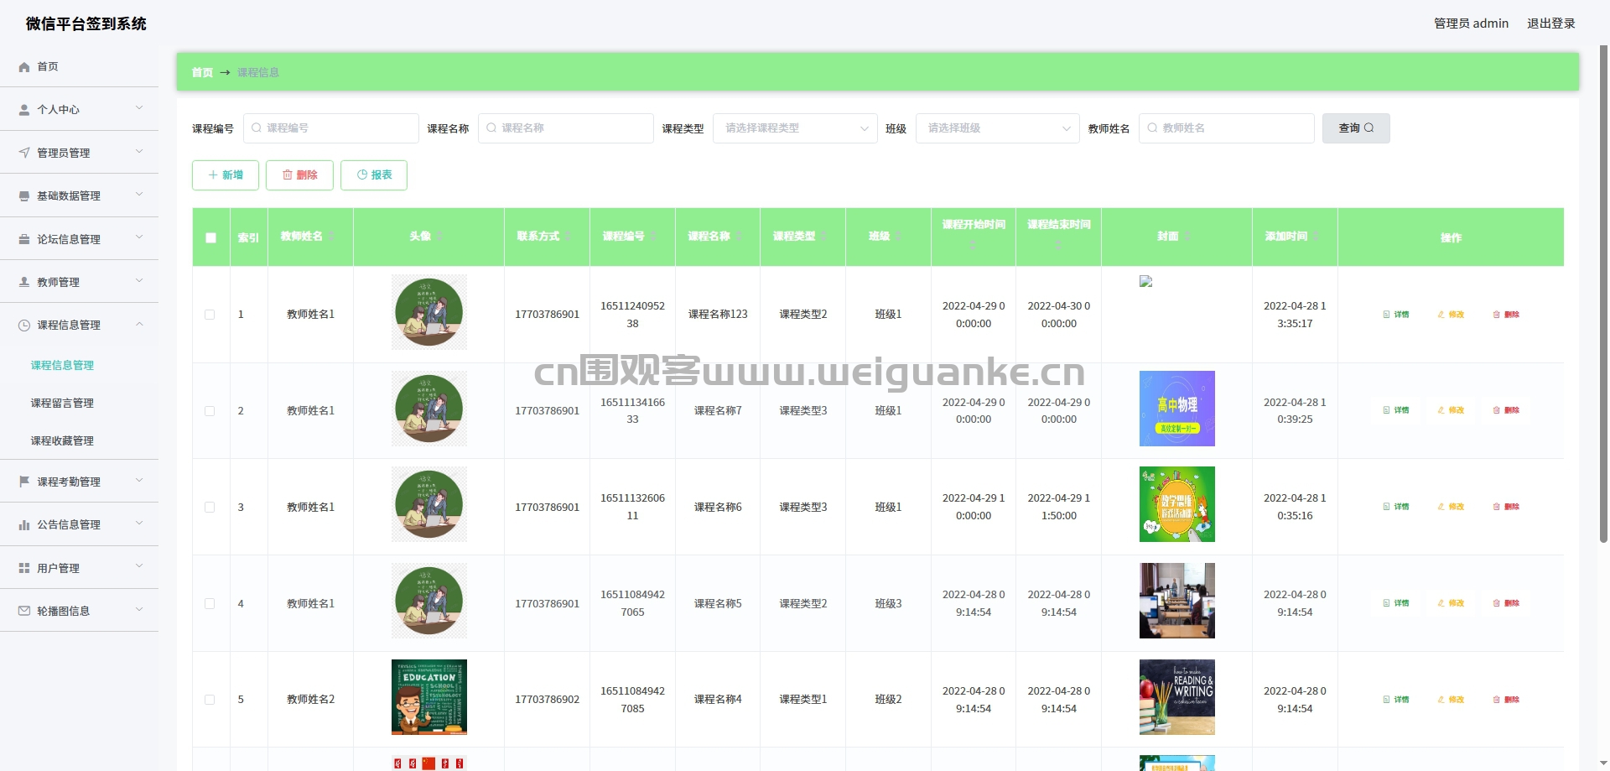Click the 管理员管理 paper-plane icon
The width and height of the screenshot is (1610, 771).
pos(24,153)
